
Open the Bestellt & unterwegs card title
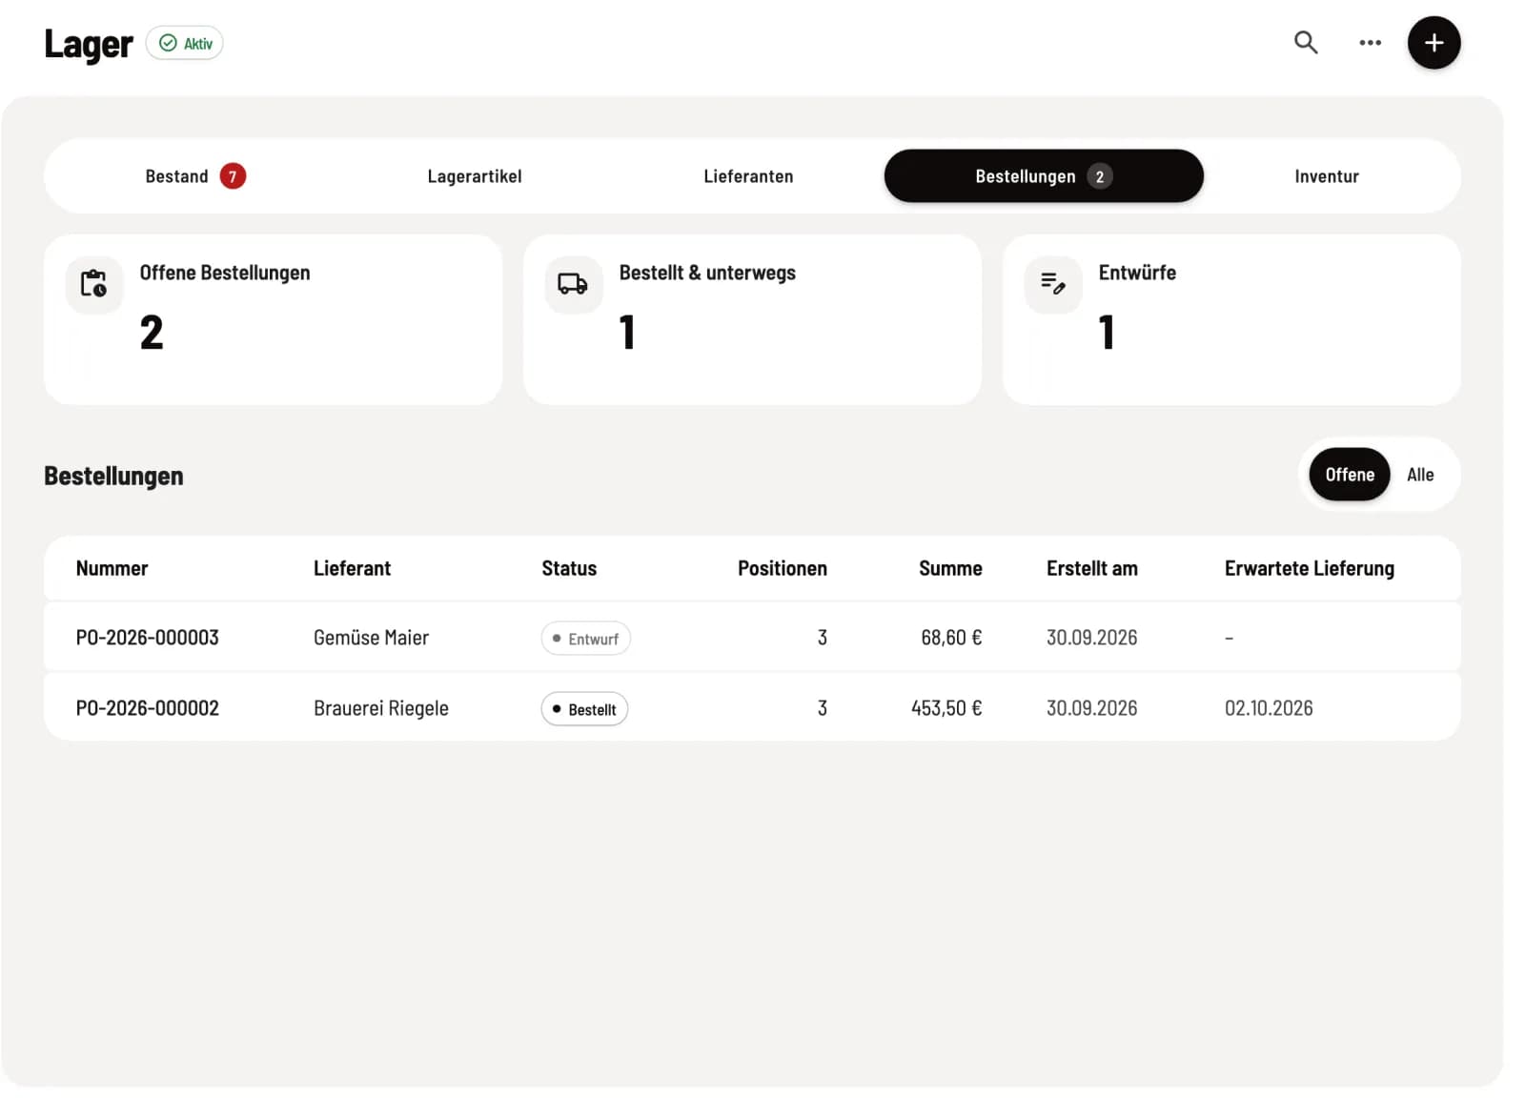(x=707, y=273)
